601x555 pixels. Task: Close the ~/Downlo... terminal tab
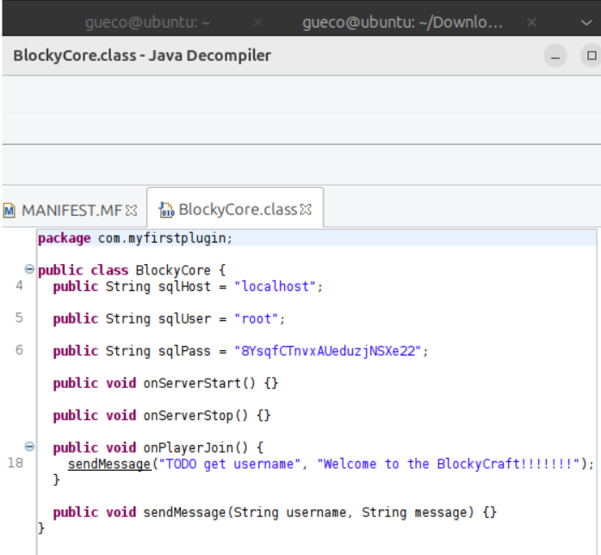click(531, 23)
